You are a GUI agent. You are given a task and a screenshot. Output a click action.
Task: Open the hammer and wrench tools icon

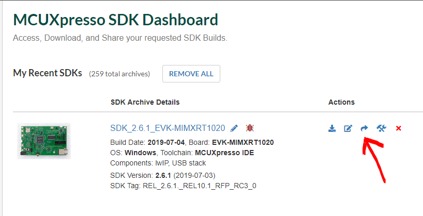[382, 128]
